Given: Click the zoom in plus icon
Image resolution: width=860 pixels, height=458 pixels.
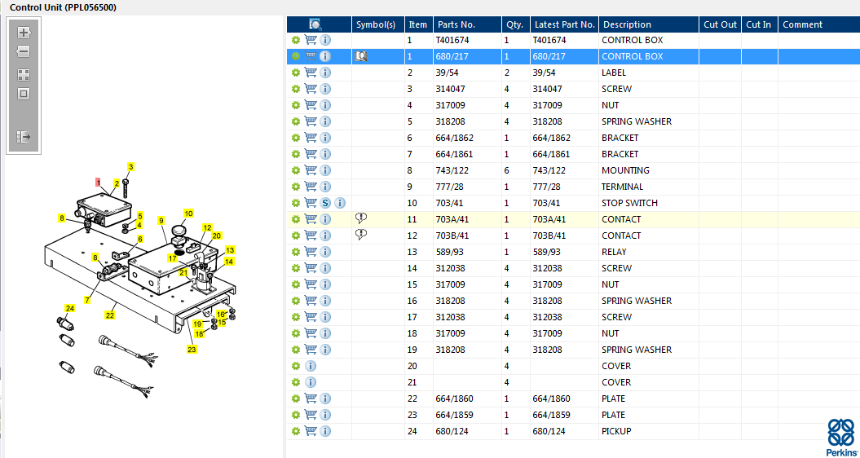Looking at the screenshot, I should (24, 33).
